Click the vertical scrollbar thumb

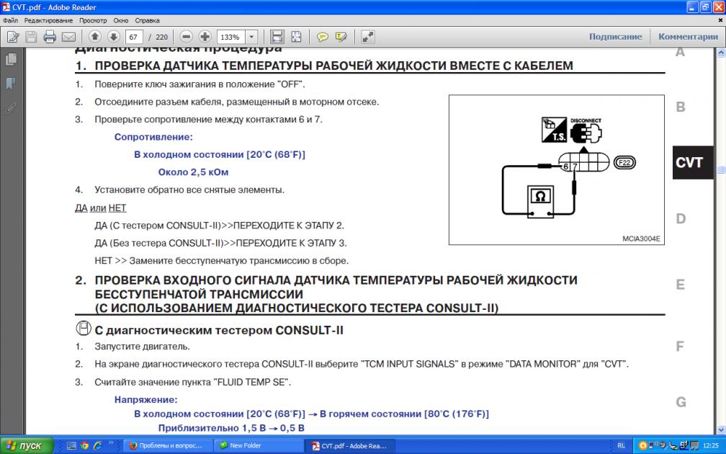click(x=721, y=171)
